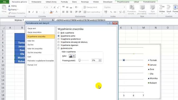Viewport: 178px width, 100px height.
Task: Click the Wklej paste icon
Action: pos(4,7)
